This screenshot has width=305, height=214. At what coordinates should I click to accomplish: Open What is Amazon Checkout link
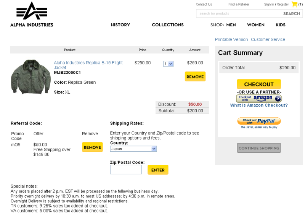[259, 105]
